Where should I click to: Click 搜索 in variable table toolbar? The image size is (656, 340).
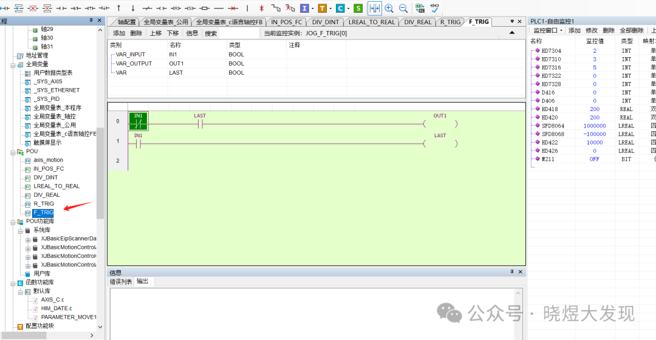tap(211, 33)
